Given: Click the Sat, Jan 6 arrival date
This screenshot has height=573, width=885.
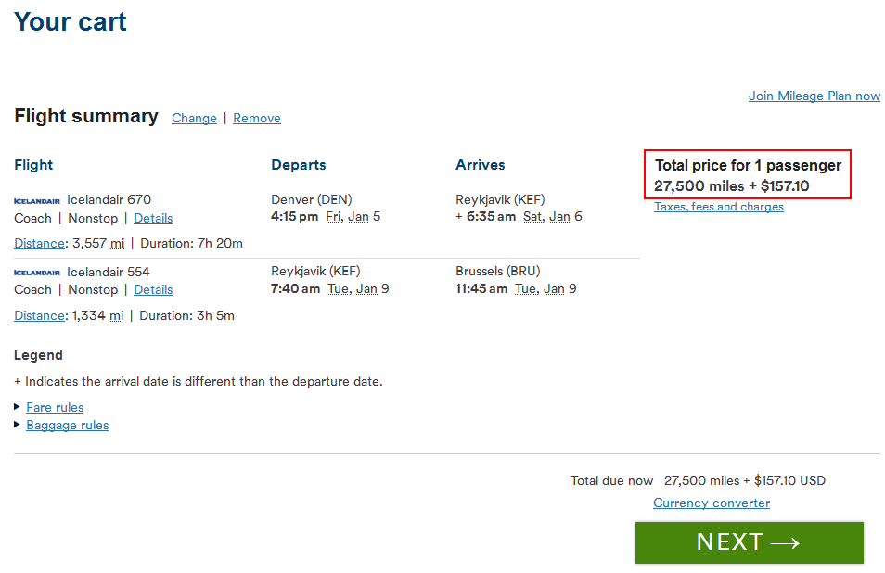Looking at the screenshot, I should pyautogui.click(x=553, y=217).
